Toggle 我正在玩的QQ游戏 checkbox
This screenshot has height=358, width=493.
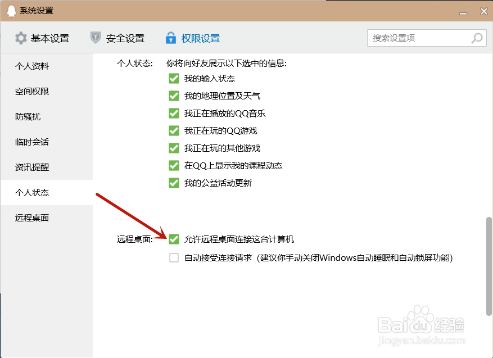click(x=174, y=130)
